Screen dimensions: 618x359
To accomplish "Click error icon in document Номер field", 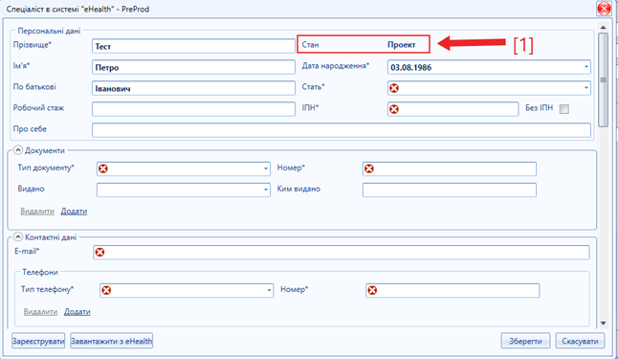I will (369, 168).
